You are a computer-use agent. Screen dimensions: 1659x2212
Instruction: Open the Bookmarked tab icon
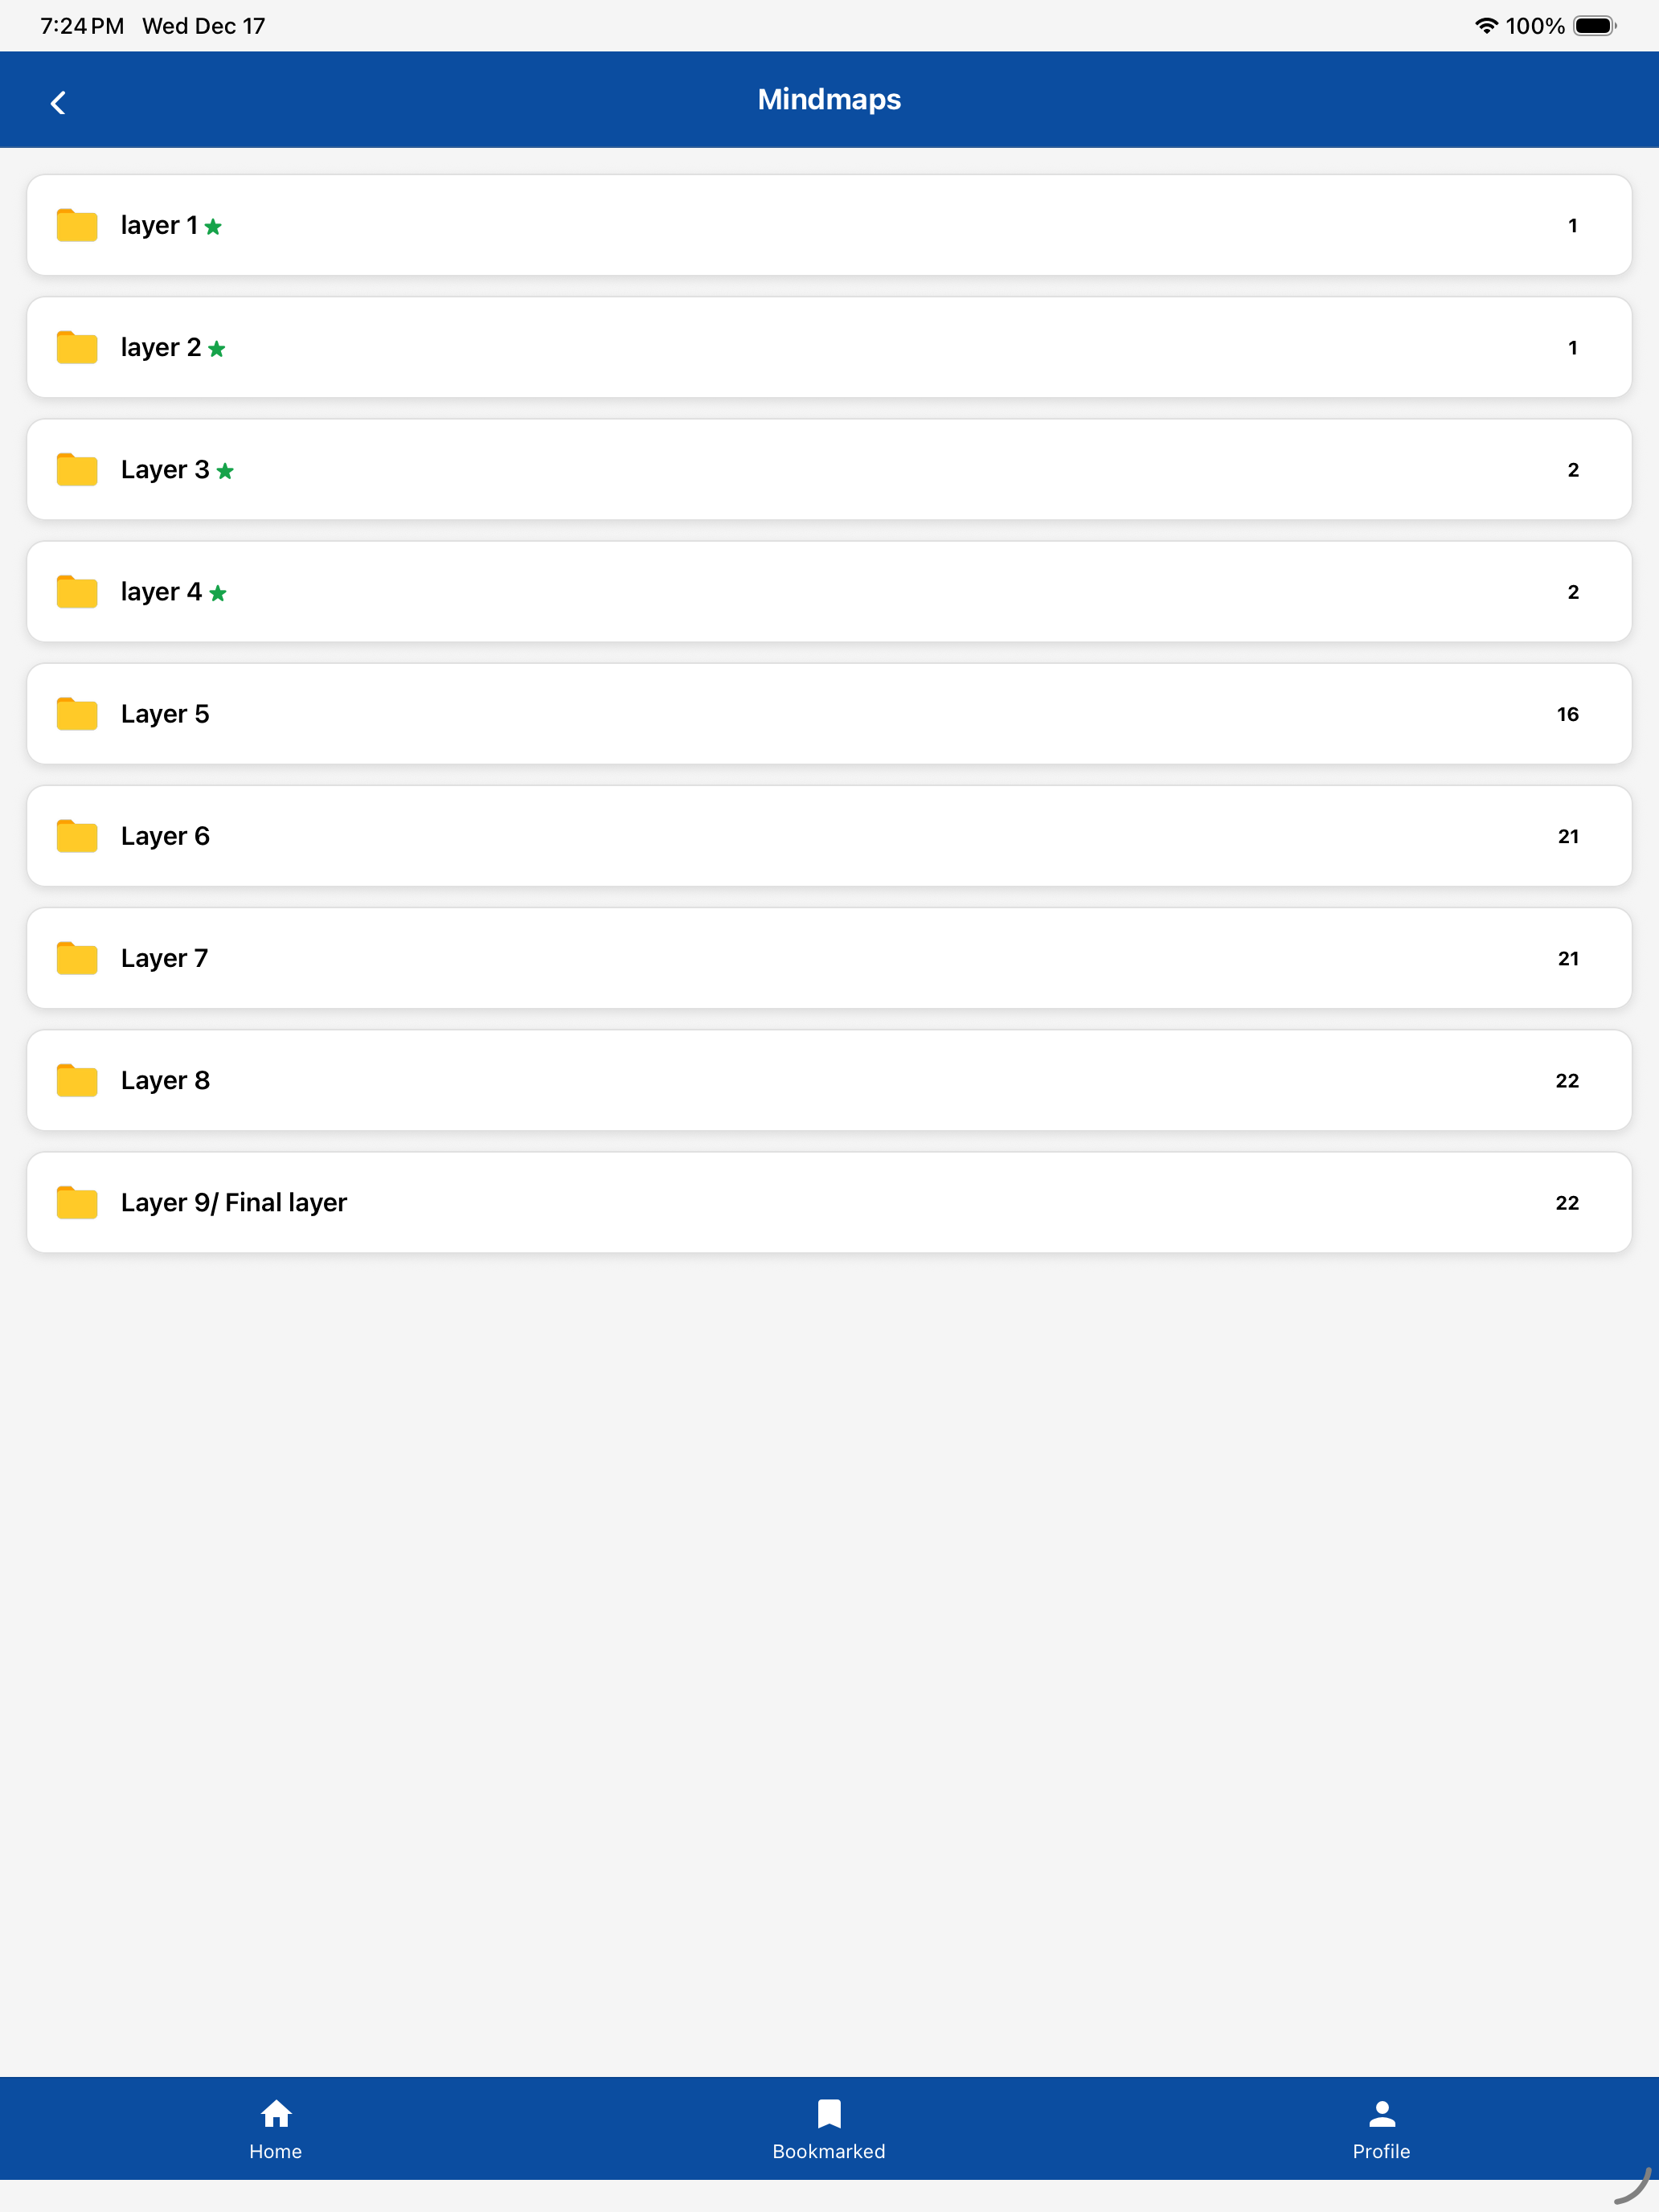tap(829, 2113)
